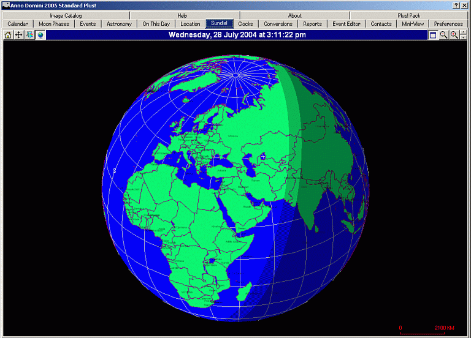471x338 pixels.
Task: Switch to the Preferences tab
Action: pos(448,24)
